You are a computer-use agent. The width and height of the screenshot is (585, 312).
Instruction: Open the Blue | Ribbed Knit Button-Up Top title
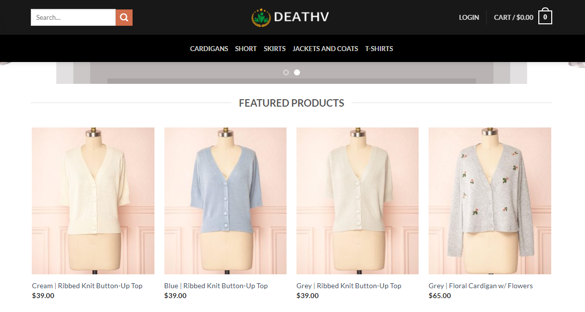[x=216, y=286]
